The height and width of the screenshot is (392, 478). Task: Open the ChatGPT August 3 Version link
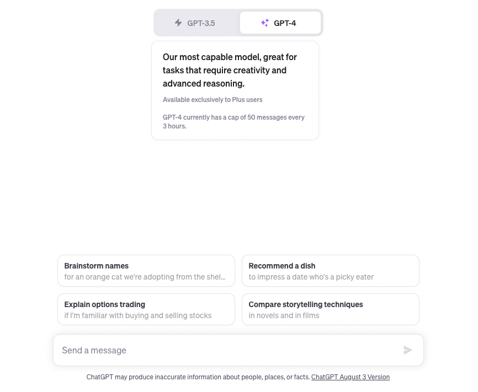350,377
